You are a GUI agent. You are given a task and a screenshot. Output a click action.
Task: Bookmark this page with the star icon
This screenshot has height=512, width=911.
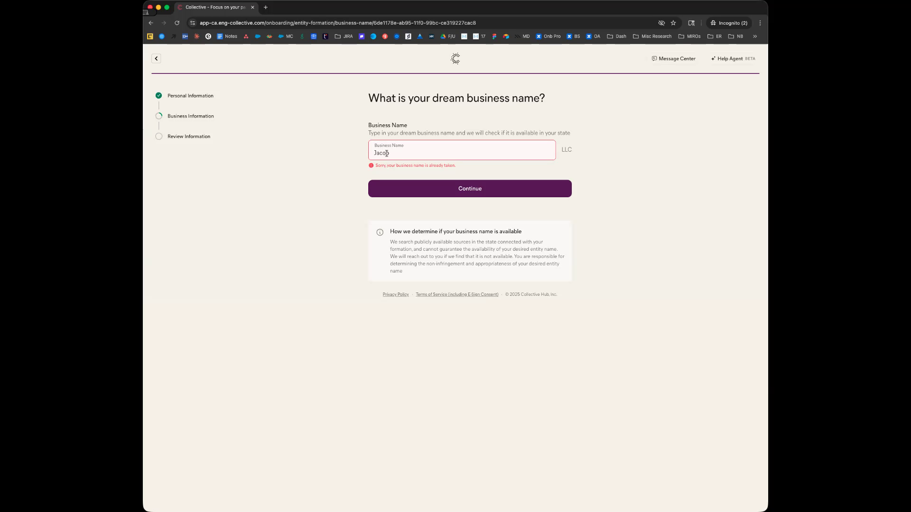(x=673, y=23)
